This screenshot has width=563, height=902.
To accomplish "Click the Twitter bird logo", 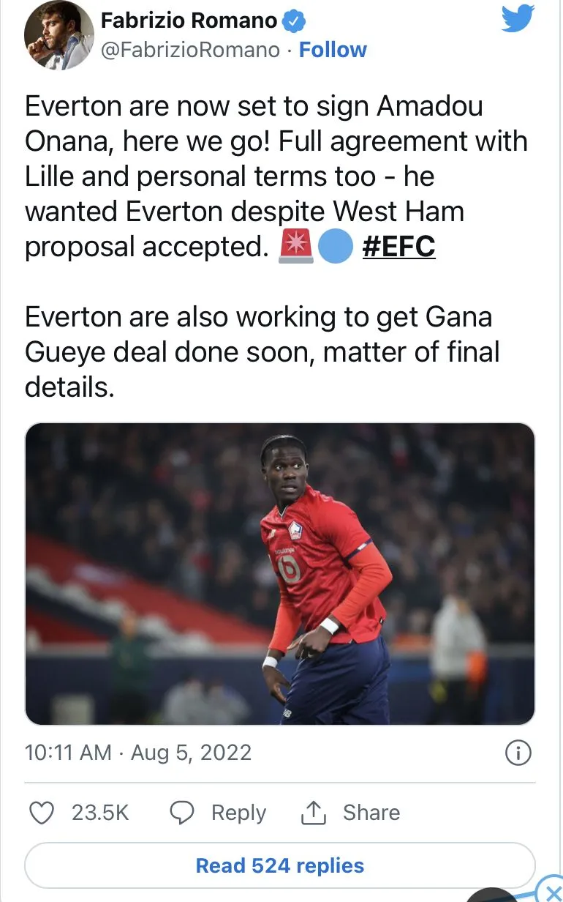I will click(x=518, y=20).
